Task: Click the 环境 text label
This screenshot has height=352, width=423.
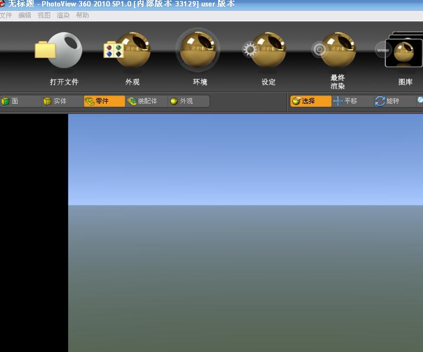Action: point(200,82)
